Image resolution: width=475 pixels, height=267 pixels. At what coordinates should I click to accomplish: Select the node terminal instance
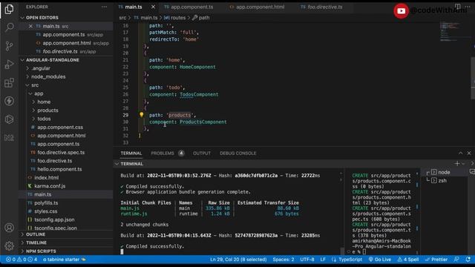tap(444, 172)
